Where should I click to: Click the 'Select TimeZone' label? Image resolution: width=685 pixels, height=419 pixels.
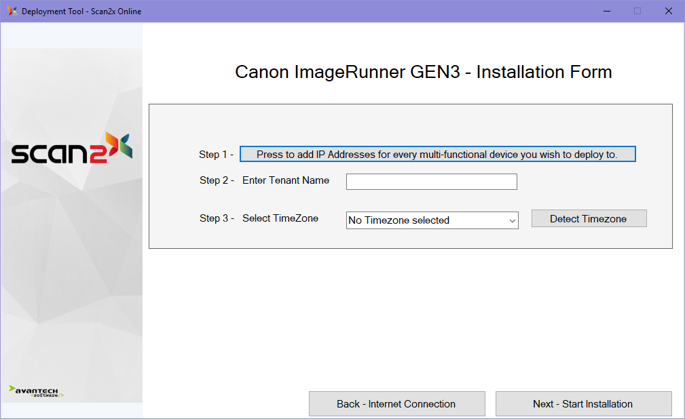(x=280, y=218)
